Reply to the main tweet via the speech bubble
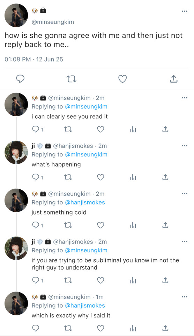 [x=21, y=79]
